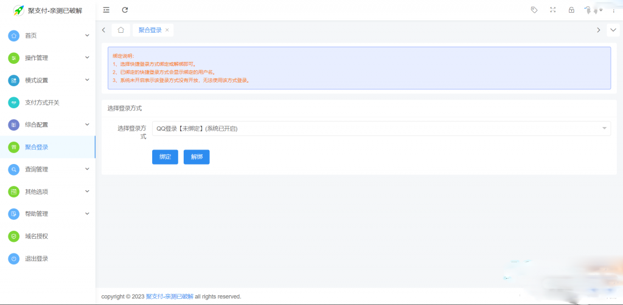Image resolution: width=623 pixels, height=305 pixels.
Task: Open the tab actions dropdown chevron
Action: point(613,30)
